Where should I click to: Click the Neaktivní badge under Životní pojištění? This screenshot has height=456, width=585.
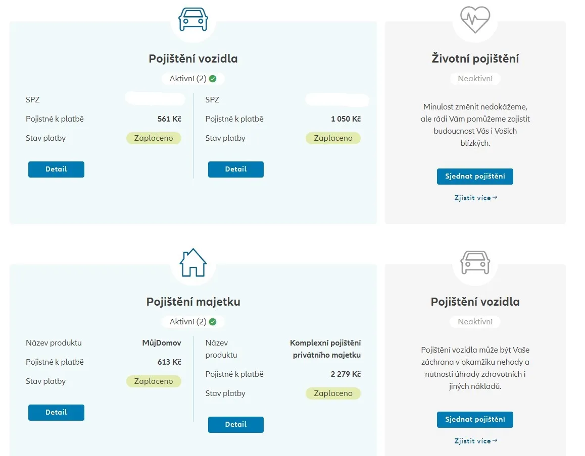point(475,79)
